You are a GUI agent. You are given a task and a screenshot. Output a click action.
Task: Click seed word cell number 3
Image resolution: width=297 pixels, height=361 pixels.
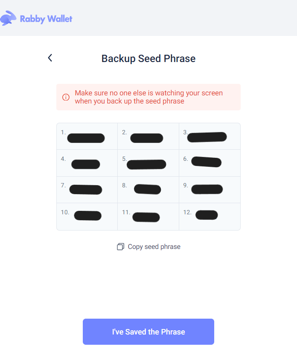[210, 137]
